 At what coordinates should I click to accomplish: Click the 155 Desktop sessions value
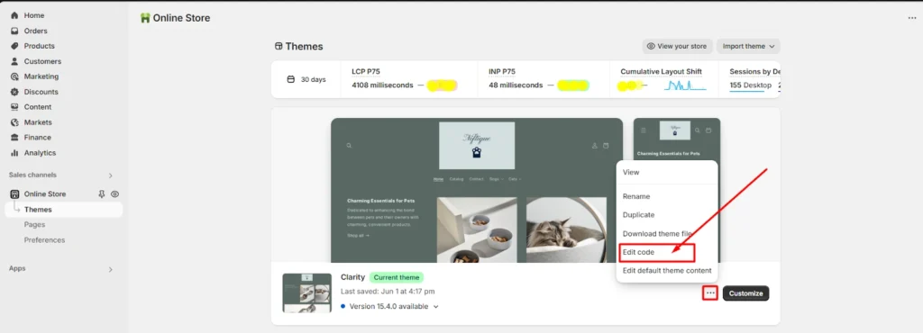click(x=751, y=85)
